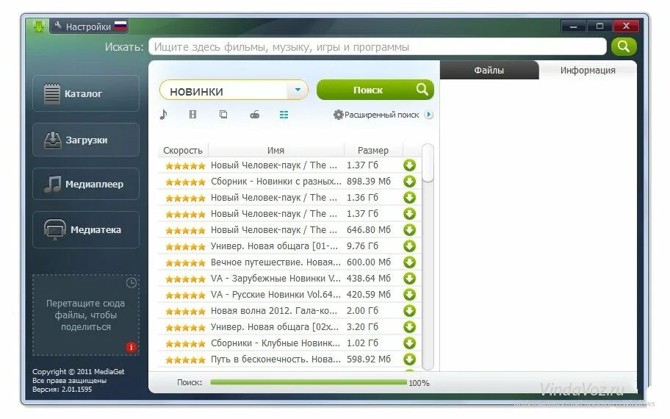
Task: Filter results by music note icon
Action: [x=163, y=115]
